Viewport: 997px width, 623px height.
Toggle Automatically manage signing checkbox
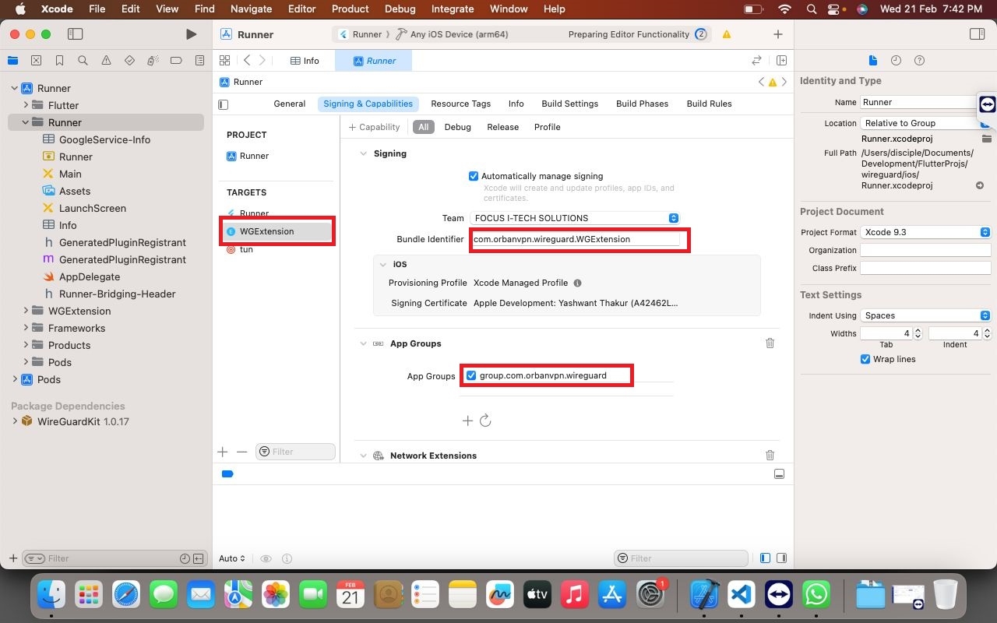[x=474, y=176]
